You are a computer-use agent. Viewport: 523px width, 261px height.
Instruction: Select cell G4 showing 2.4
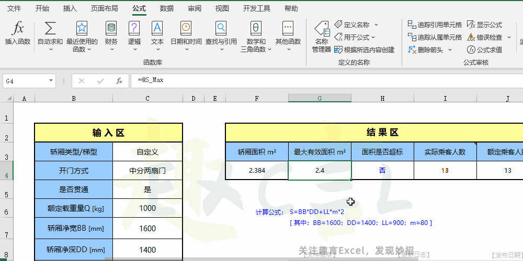click(320, 171)
